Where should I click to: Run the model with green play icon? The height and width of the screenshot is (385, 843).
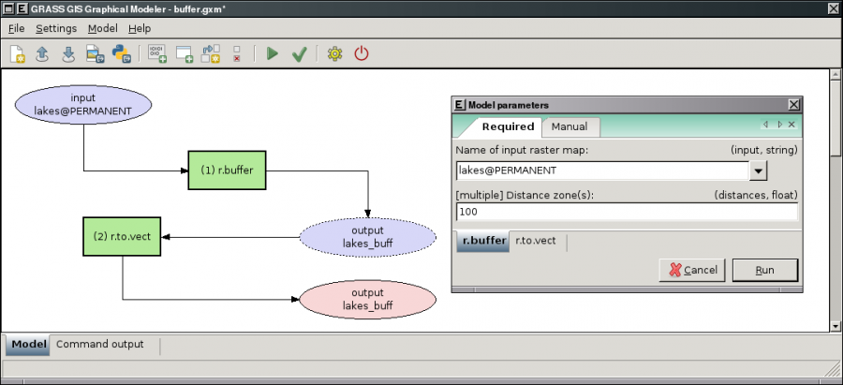coord(273,53)
